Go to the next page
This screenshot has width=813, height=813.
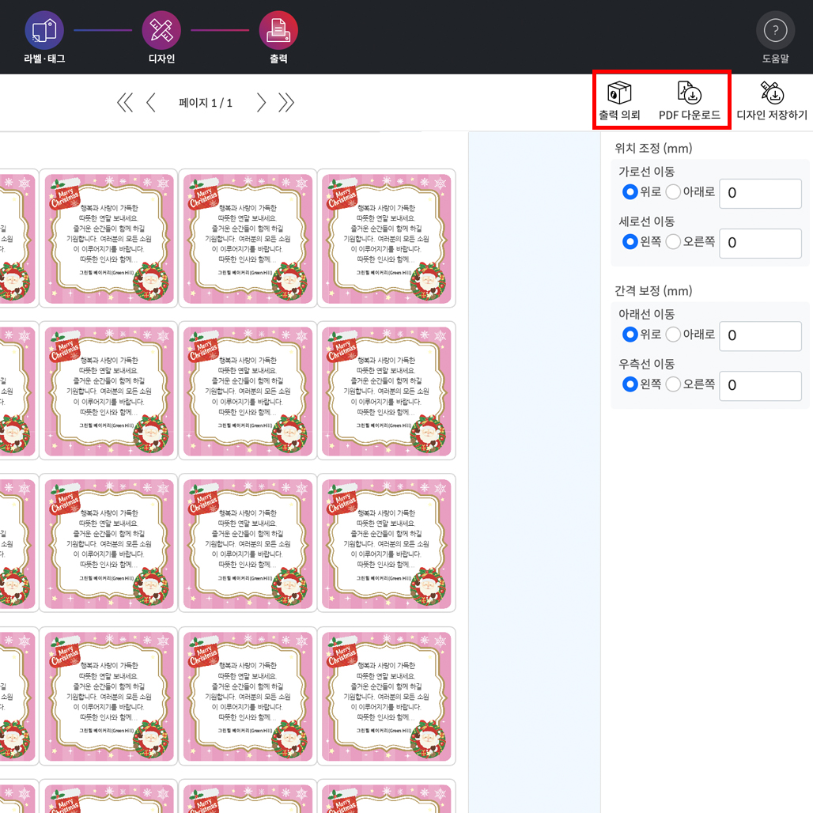tap(261, 103)
